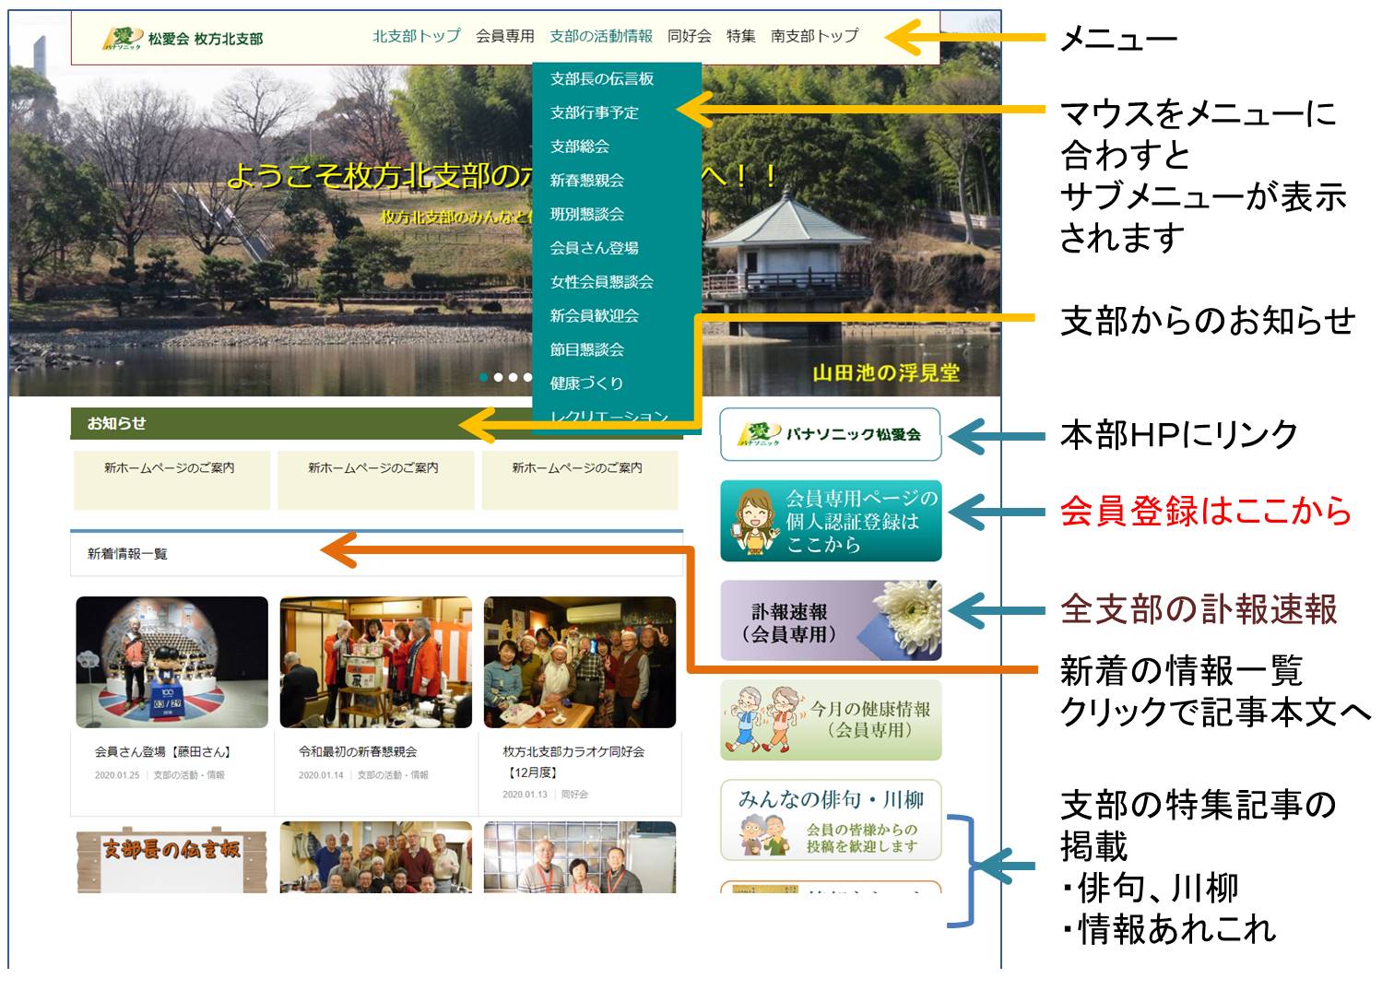Screen dimensions: 1394x1002
Task: Open the 会員専用 menu
Action: (x=504, y=36)
